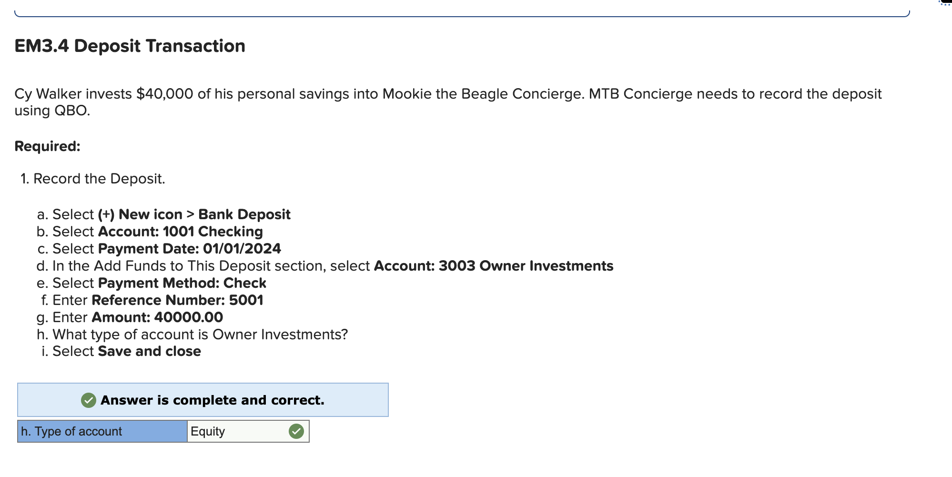Click 'Payment Date: 01/01/2024' instruction text
The width and height of the screenshot is (952, 477).
pyautogui.click(x=189, y=249)
